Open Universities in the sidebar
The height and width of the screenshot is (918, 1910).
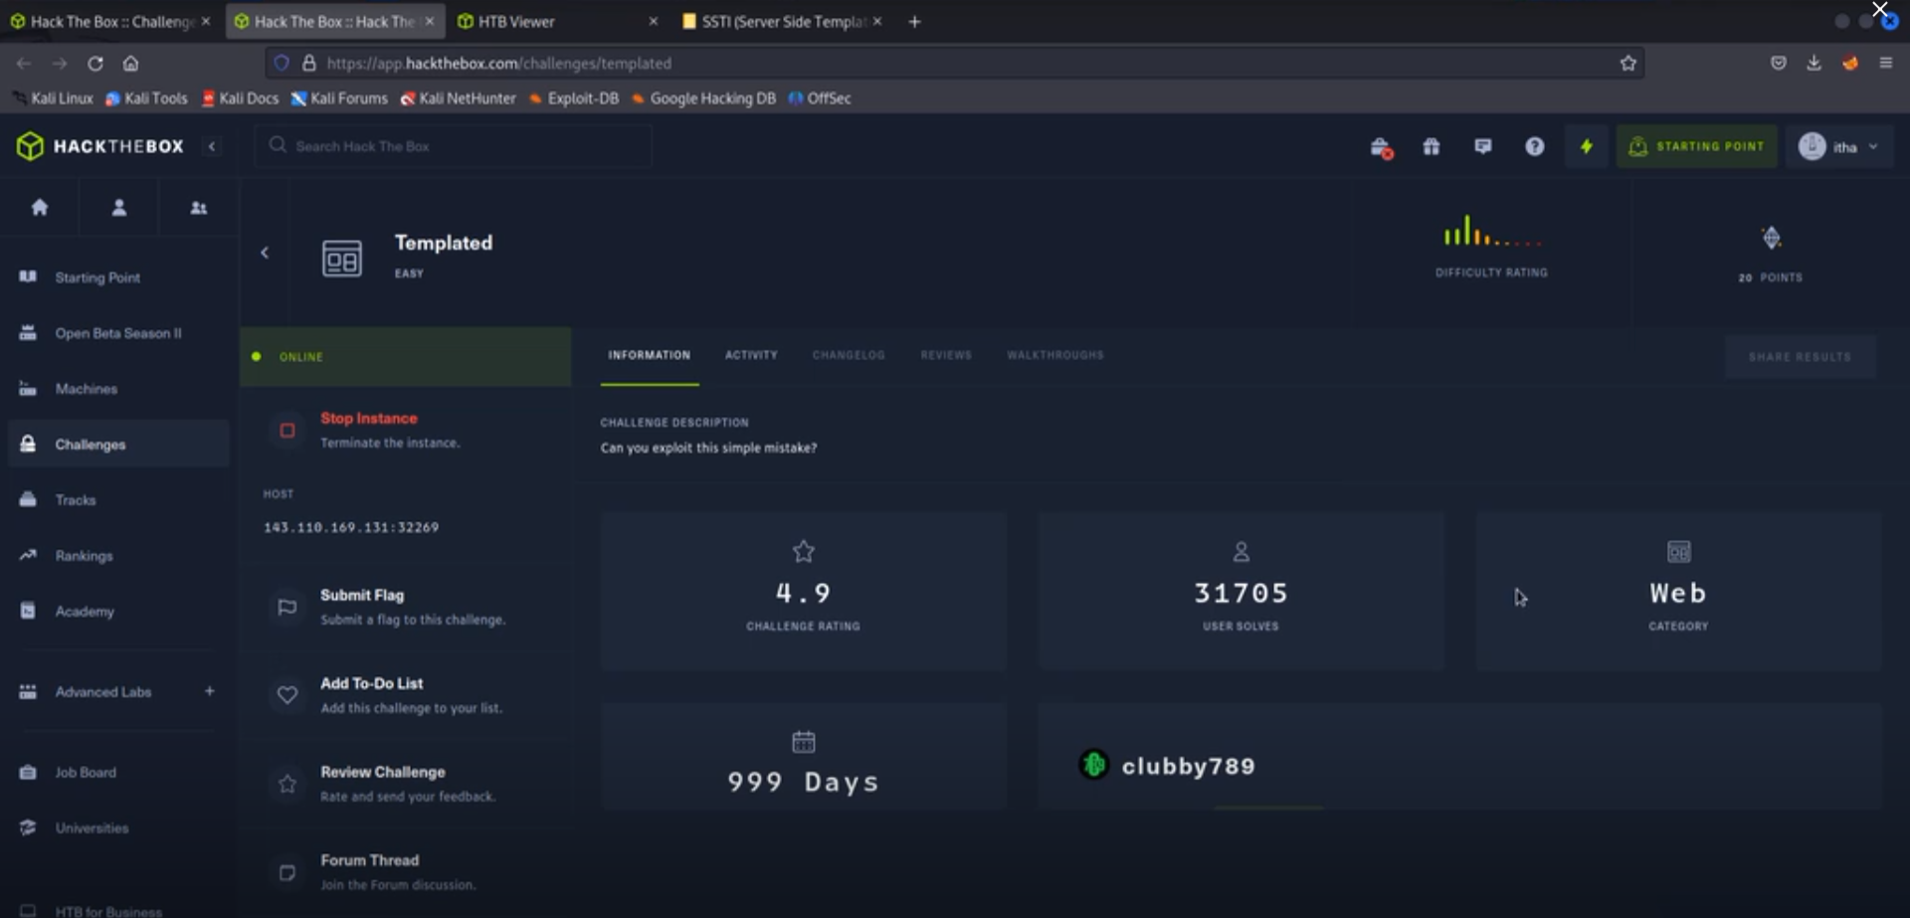pos(117,827)
